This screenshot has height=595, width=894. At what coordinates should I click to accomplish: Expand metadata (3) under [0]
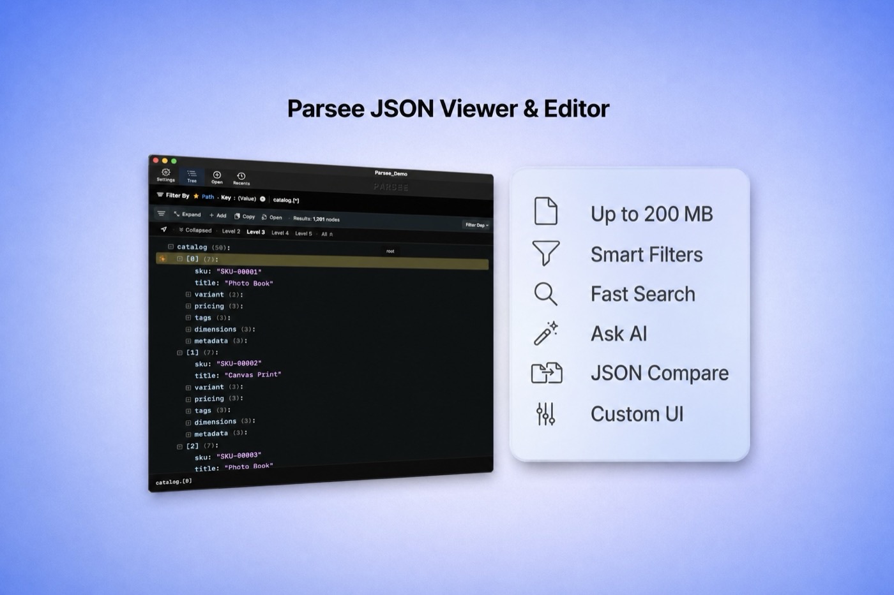click(x=188, y=341)
